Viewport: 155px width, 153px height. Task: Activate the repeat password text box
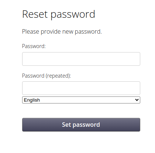(81, 88)
